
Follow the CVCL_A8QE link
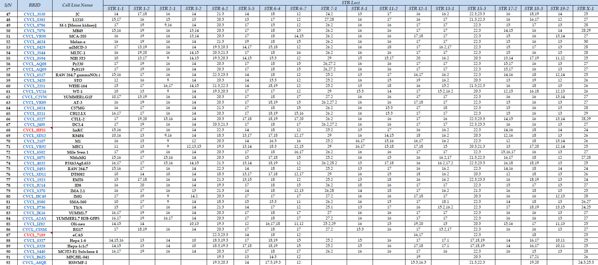pyautogui.click(x=35, y=263)
